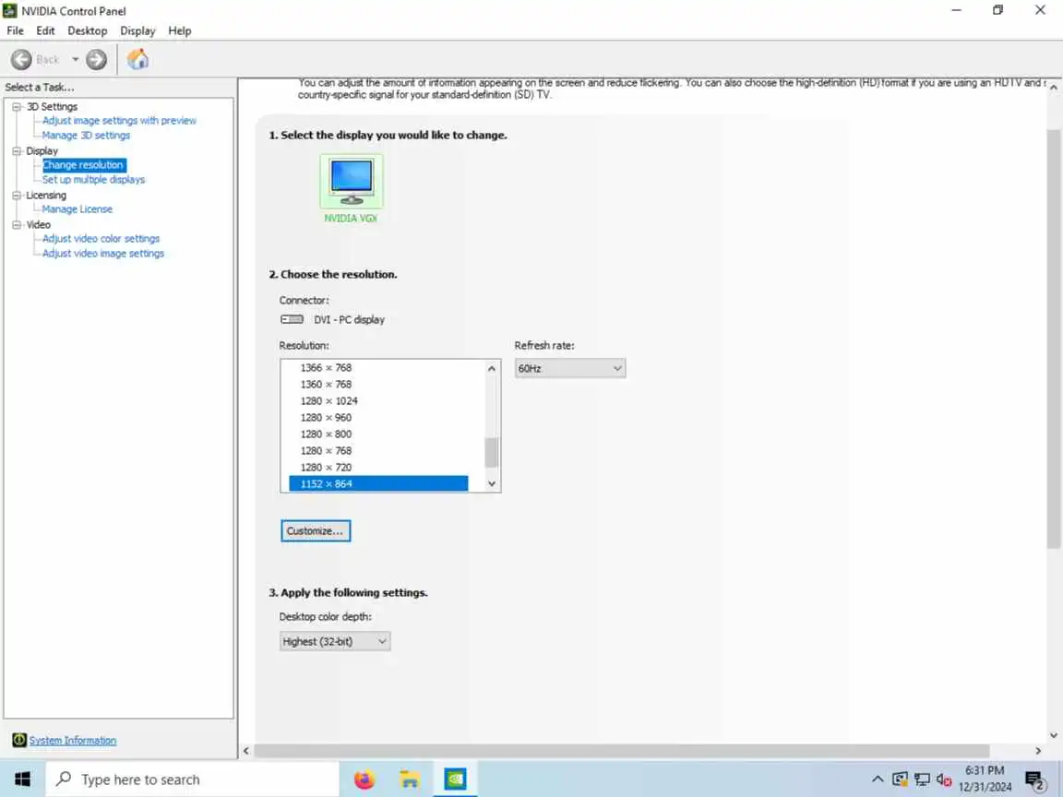Collapse the Display tree node
The height and width of the screenshot is (797, 1063).
17,151
